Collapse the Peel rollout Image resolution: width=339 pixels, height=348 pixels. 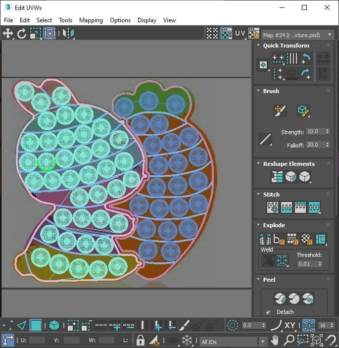pyautogui.click(x=258, y=279)
